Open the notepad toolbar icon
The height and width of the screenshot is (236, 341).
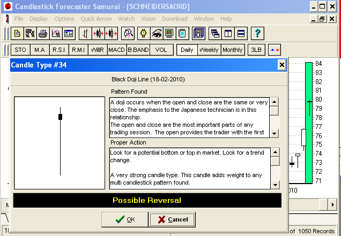point(182,33)
